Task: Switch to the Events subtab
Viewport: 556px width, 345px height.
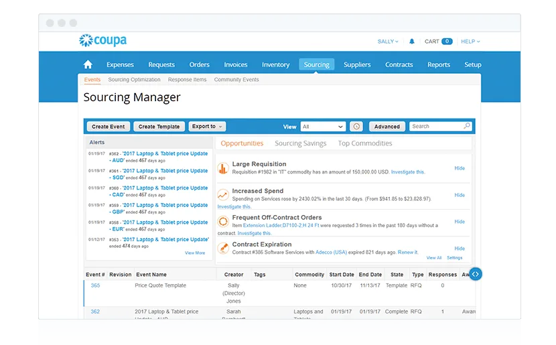Action: click(92, 80)
